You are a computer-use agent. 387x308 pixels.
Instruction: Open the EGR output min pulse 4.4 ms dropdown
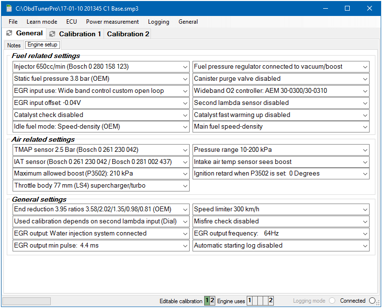(x=101, y=245)
